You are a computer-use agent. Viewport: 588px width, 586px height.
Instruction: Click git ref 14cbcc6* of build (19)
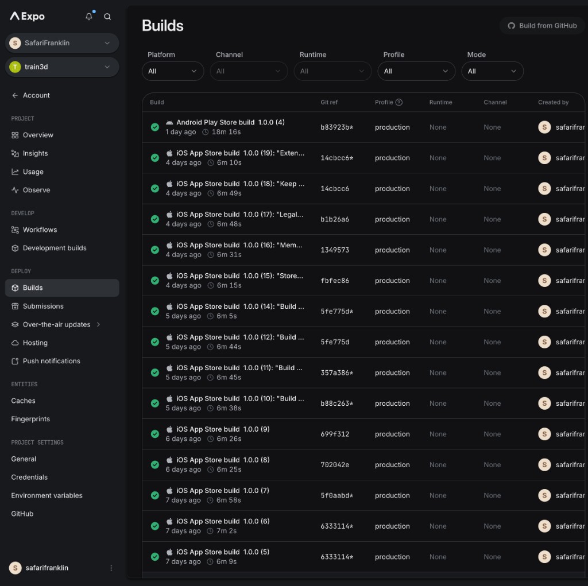(336, 158)
